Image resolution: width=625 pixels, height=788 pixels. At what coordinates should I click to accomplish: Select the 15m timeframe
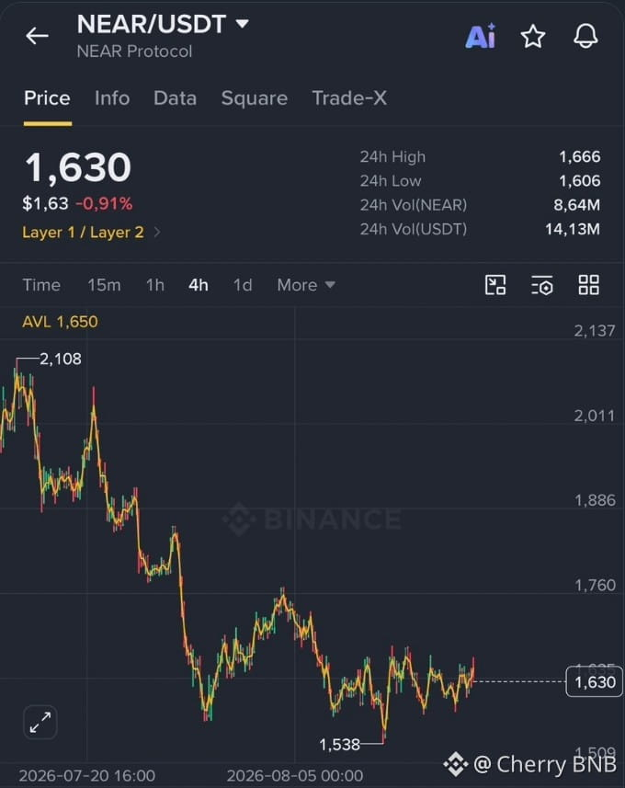pyautogui.click(x=104, y=285)
